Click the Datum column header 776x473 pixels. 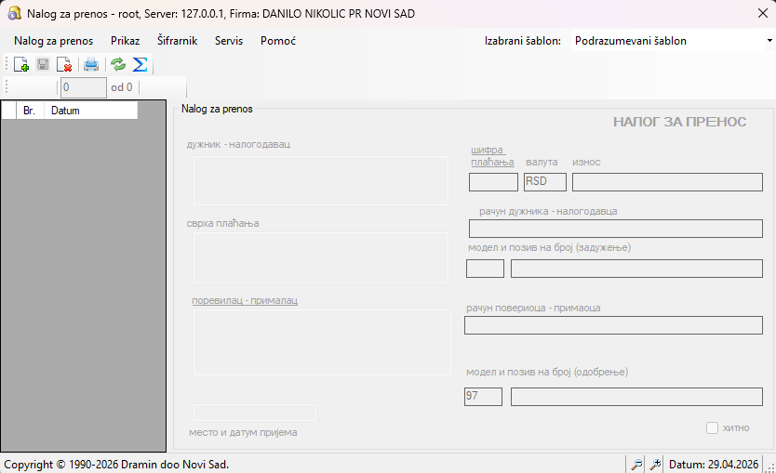[x=91, y=111]
